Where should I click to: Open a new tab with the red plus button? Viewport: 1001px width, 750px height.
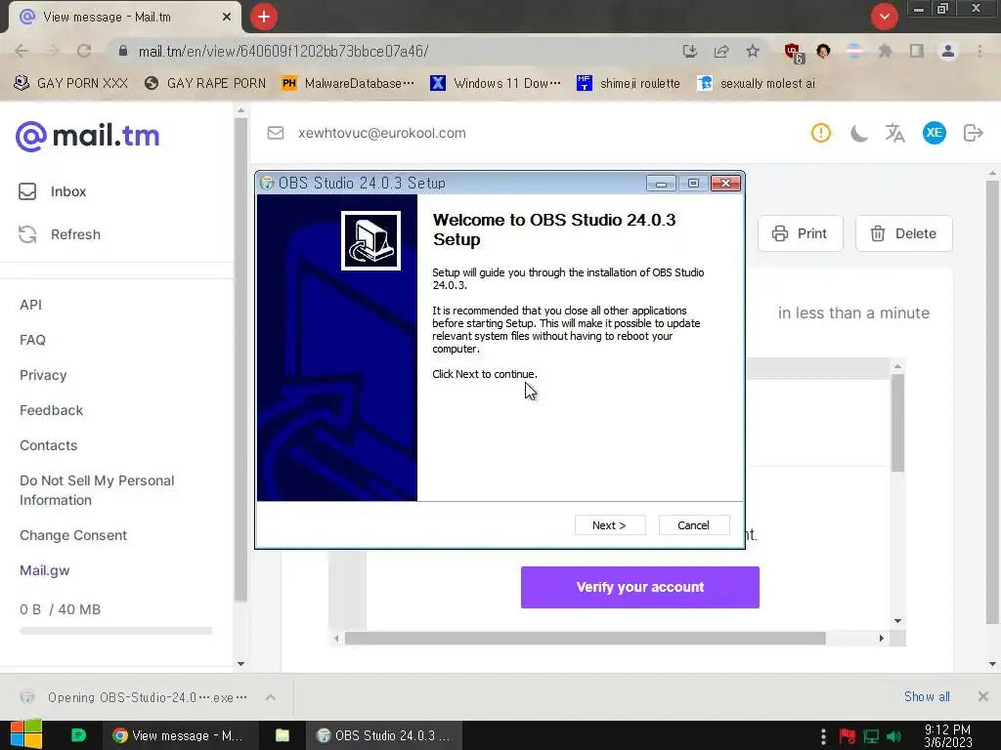pyautogui.click(x=264, y=17)
